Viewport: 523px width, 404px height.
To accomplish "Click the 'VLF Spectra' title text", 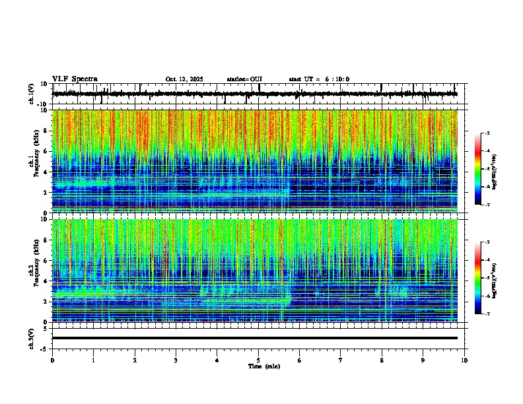I will coord(75,79).
